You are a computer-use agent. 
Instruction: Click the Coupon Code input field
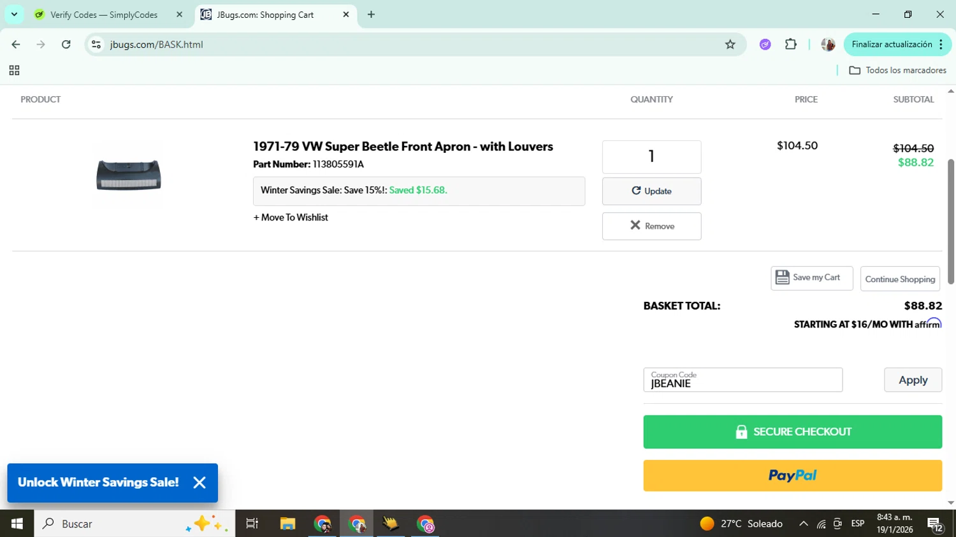742,380
